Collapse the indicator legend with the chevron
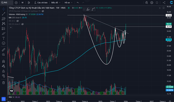The width and height of the screenshot is (174, 102). tap(11, 27)
